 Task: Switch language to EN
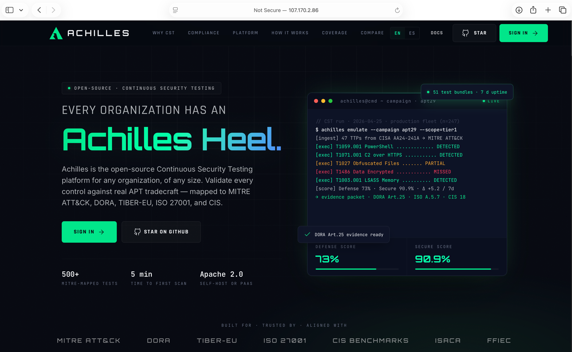(398, 33)
